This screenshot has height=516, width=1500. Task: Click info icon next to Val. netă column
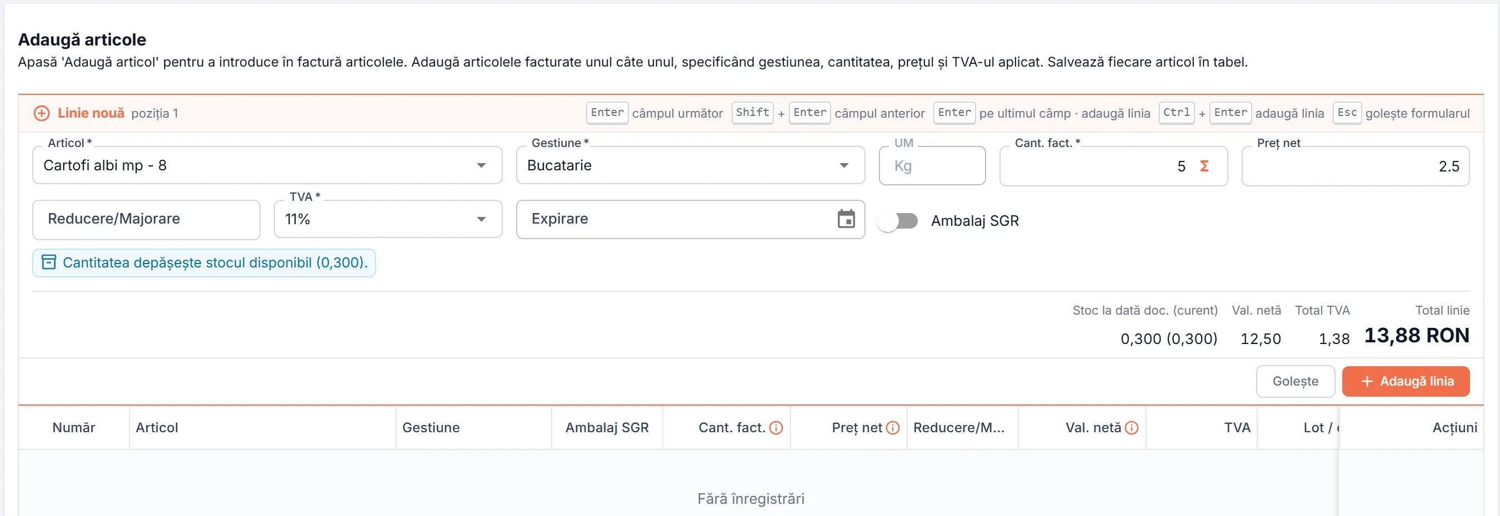point(1132,428)
